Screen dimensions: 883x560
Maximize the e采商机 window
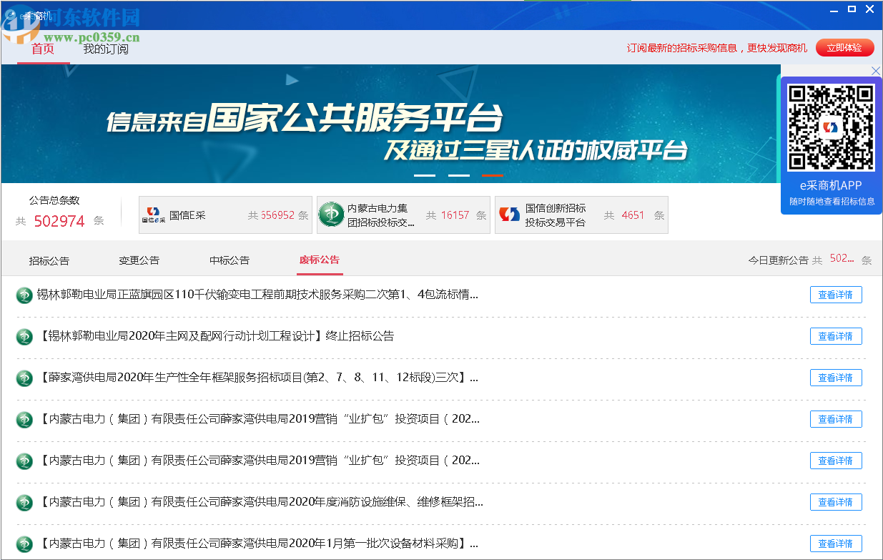click(x=852, y=9)
